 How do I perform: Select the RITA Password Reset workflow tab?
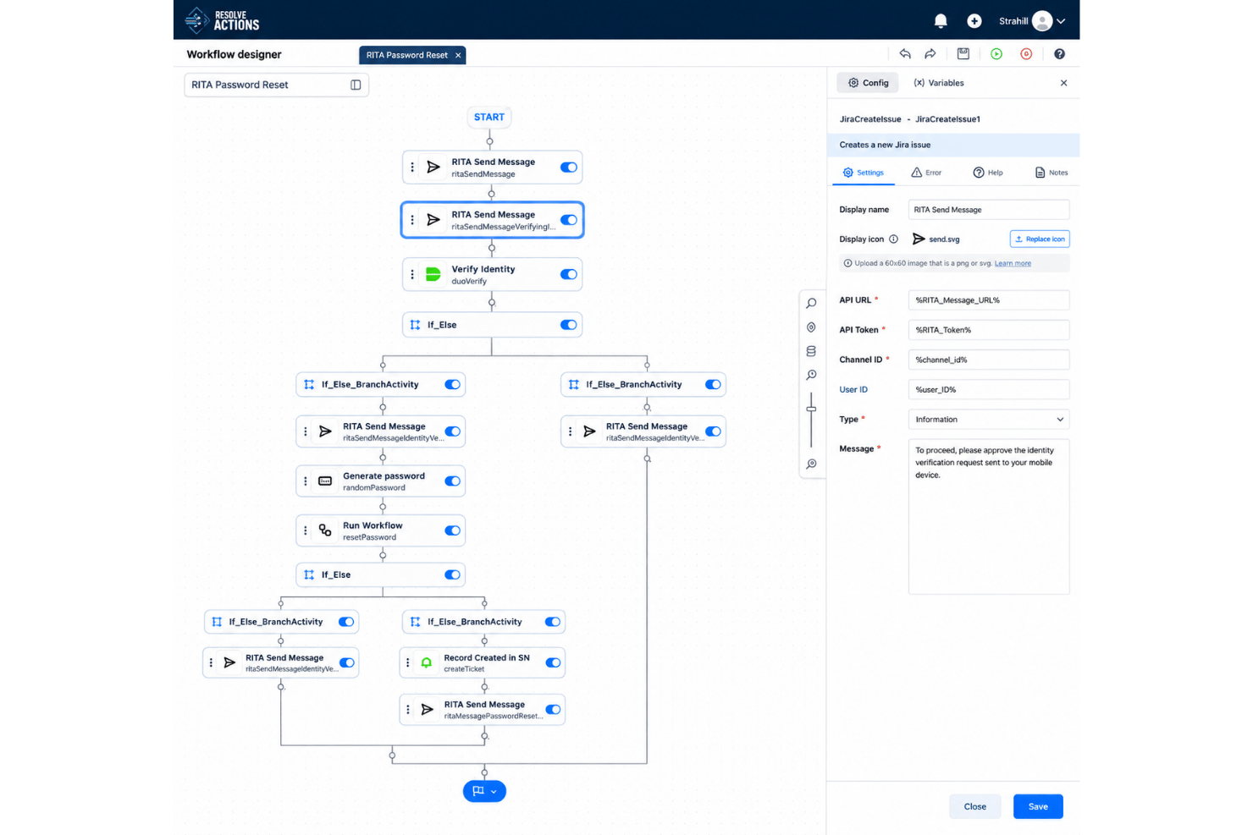406,55
